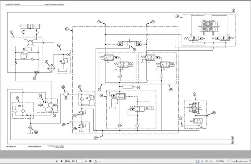Click the blue link at page bottom left
The width and height of the screenshot is (251, 164).
click(11, 147)
